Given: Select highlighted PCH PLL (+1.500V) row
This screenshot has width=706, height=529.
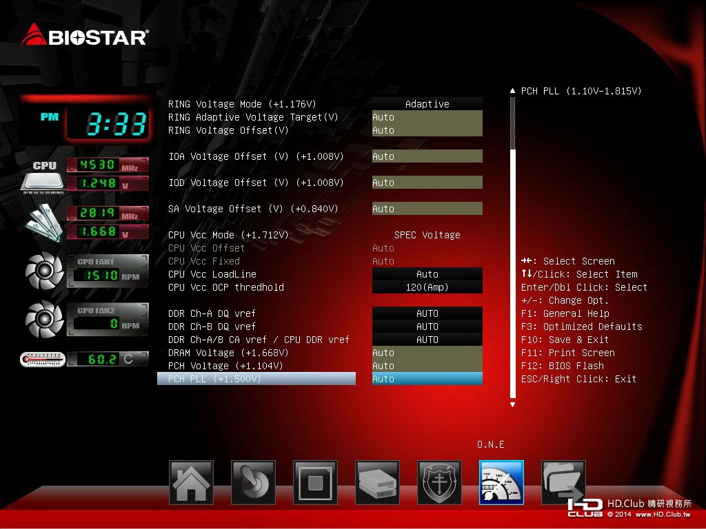Looking at the screenshot, I should click(x=256, y=379).
